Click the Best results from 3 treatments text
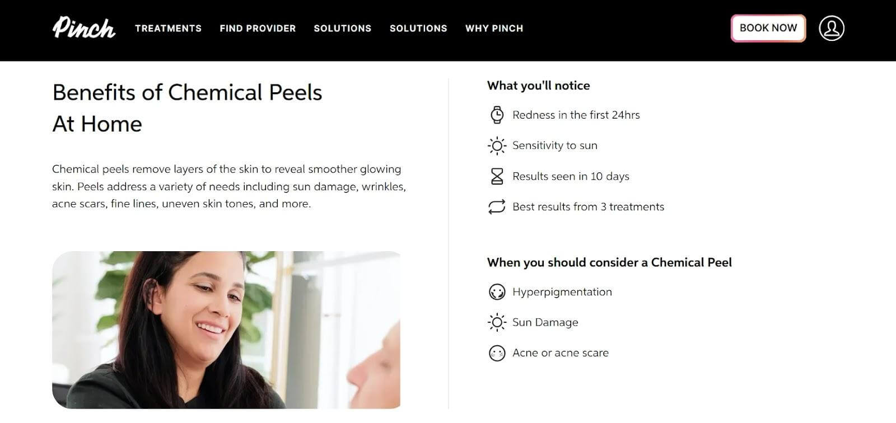 pyautogui.click(x=588, y=207)
